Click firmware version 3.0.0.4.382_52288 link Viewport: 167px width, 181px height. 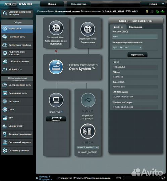point(113,11)
